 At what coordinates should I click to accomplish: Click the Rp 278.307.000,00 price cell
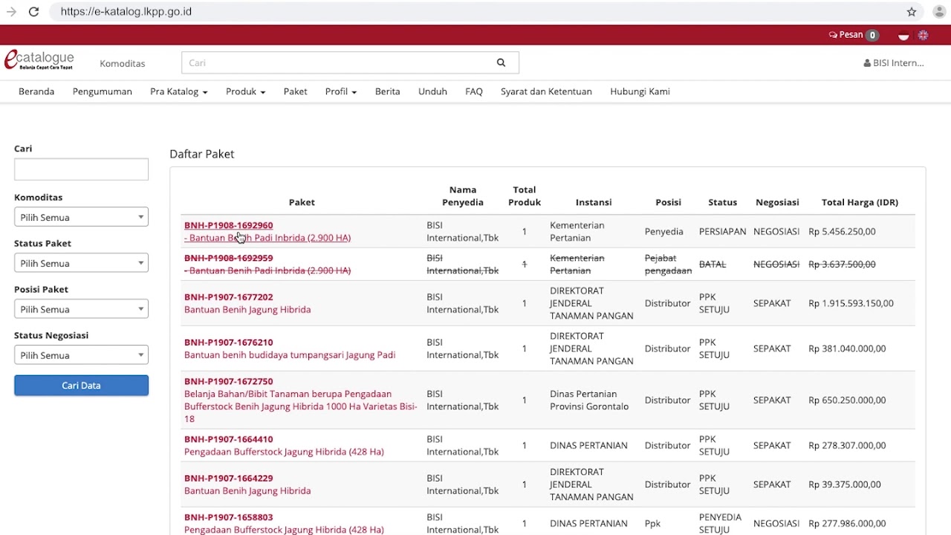847,446
